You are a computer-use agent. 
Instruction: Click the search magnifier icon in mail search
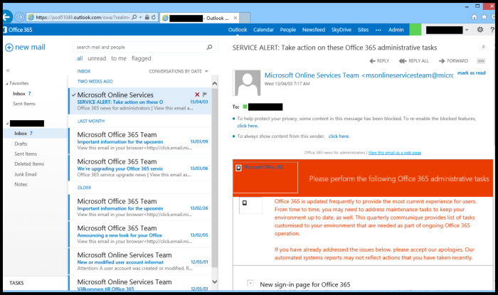(x=209, y=47)
